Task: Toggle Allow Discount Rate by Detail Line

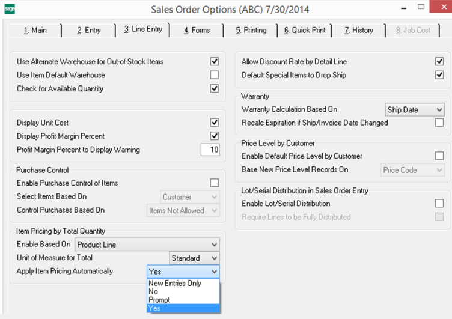Action: click(439, 62)
